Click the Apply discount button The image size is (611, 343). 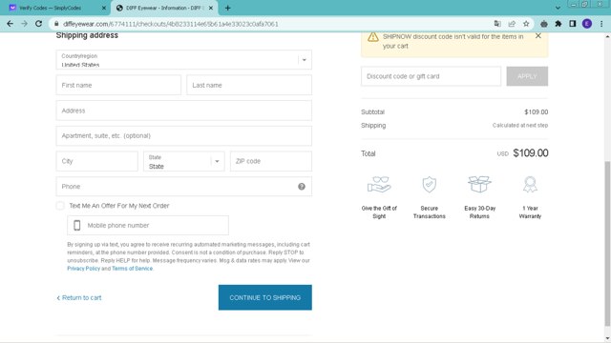[527, 76]
